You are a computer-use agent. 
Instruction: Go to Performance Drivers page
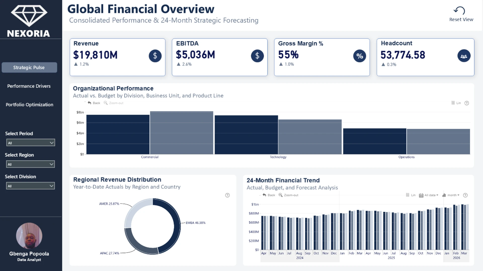point(29,86)
